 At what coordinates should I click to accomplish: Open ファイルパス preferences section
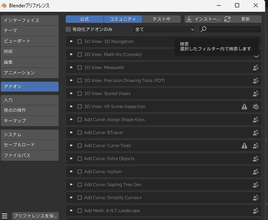30,155
